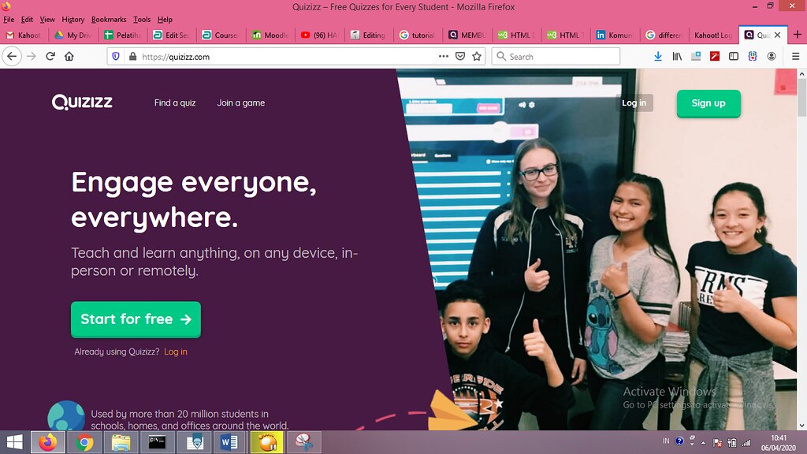Click the page vertical scrollbar thumb
Viewport: 807px width, 454px height.
(801, 98)
